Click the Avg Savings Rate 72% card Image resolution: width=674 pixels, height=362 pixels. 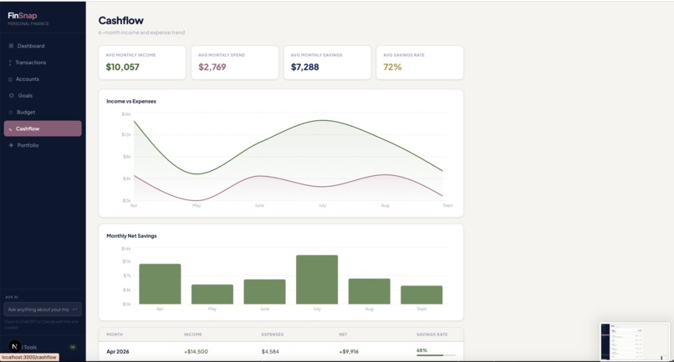420,63
